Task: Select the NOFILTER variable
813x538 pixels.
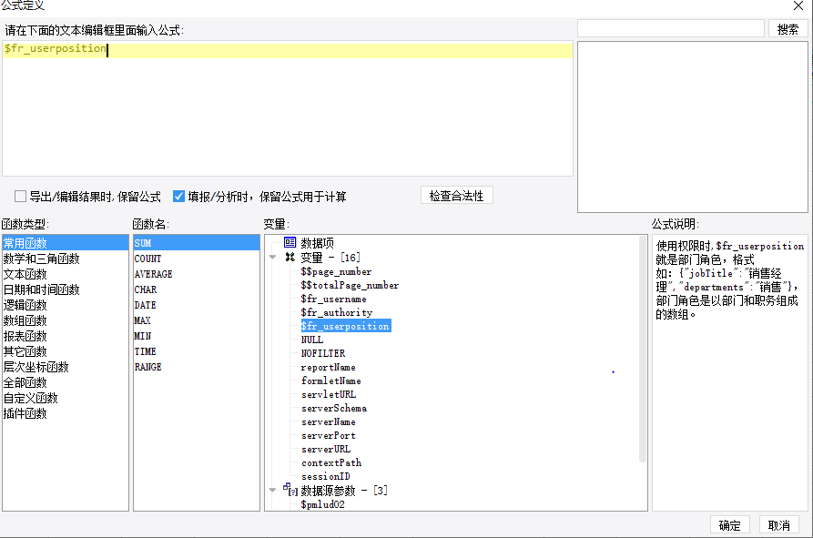Action: pyautogui.click(x=323, y=353)
